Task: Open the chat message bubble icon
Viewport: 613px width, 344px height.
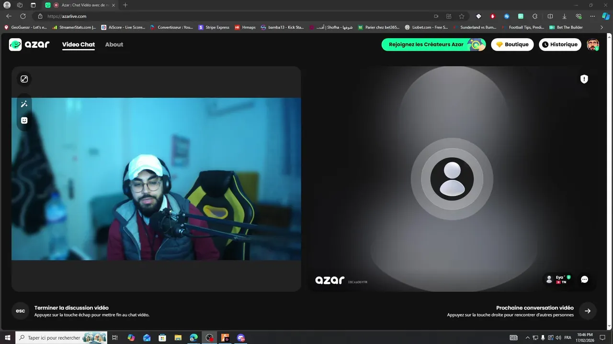Action: [584, 279]
